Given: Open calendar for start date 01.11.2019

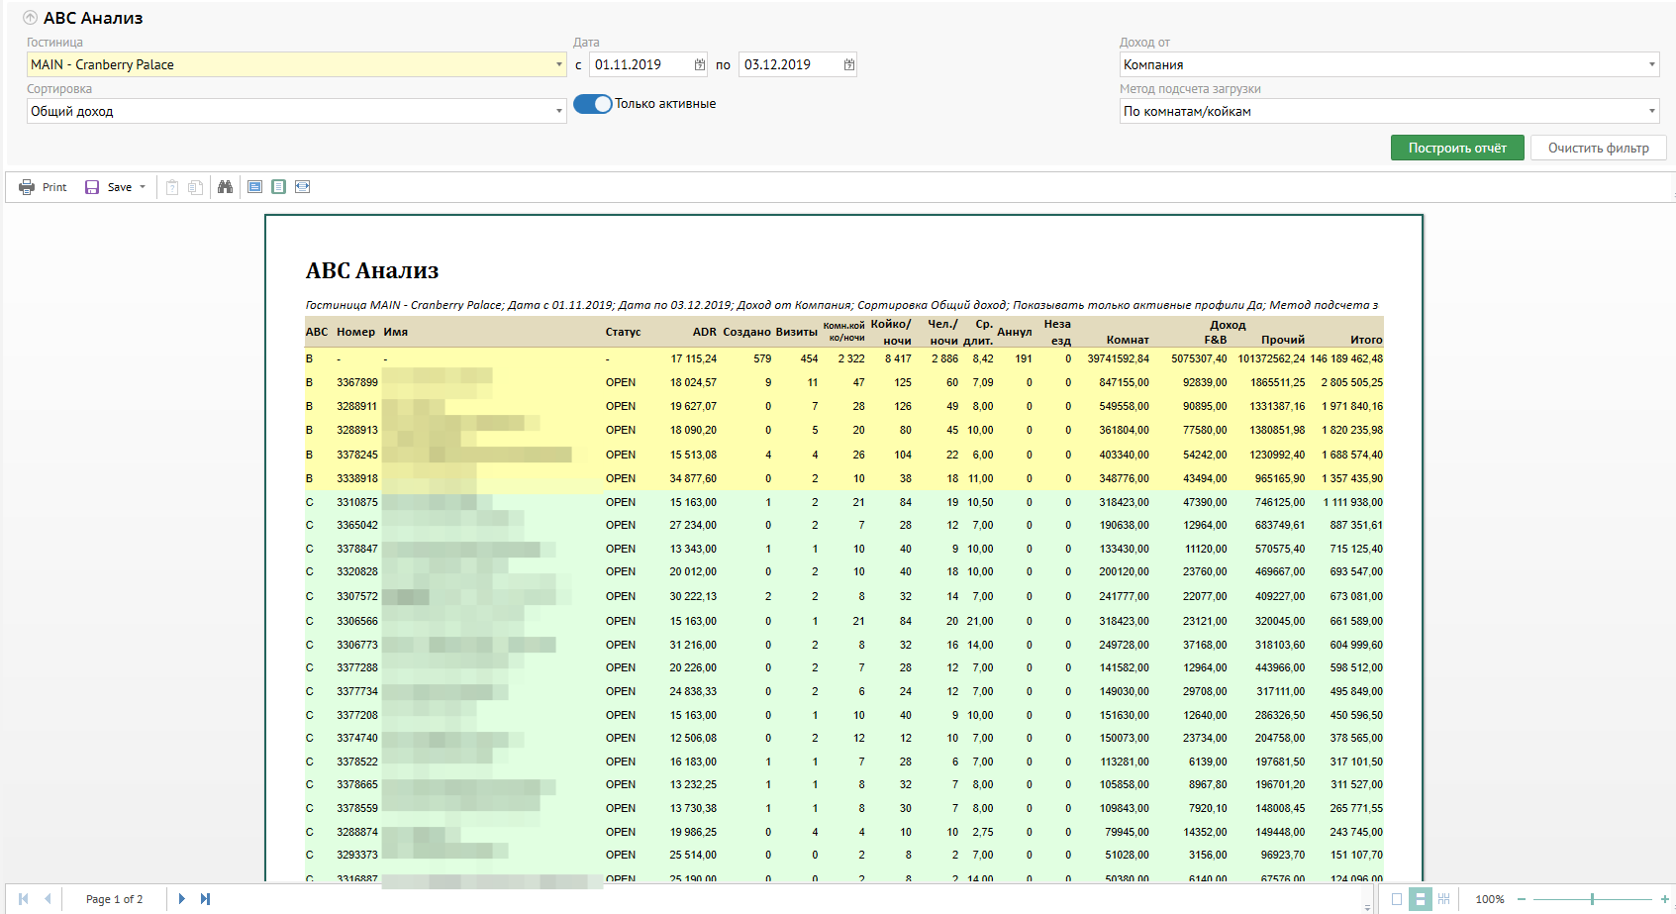Looking at the screenshot, I should click(x=700, y=64).
